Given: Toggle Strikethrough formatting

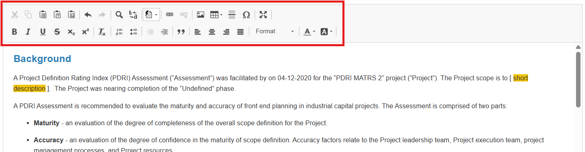Looking at the screenshot, I should coord(57,32).
